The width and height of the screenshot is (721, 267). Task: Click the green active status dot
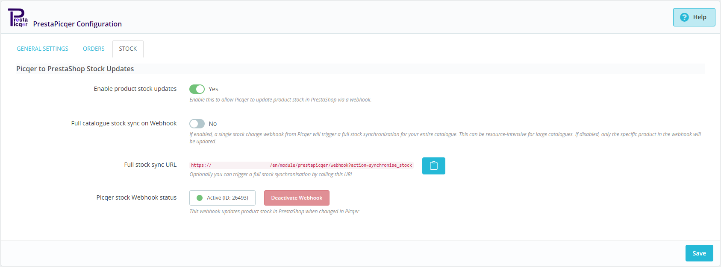(x=199, y=198)
